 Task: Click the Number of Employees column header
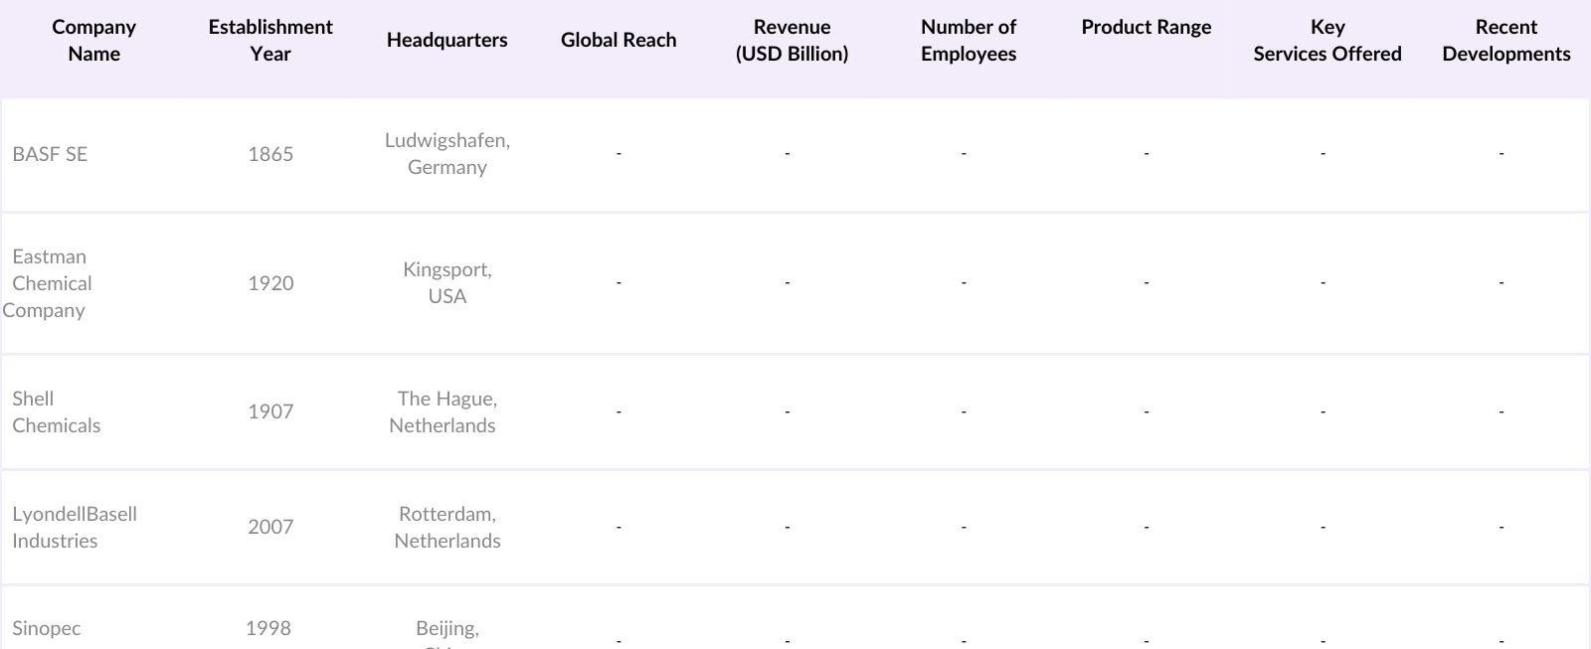click(969, 41)
